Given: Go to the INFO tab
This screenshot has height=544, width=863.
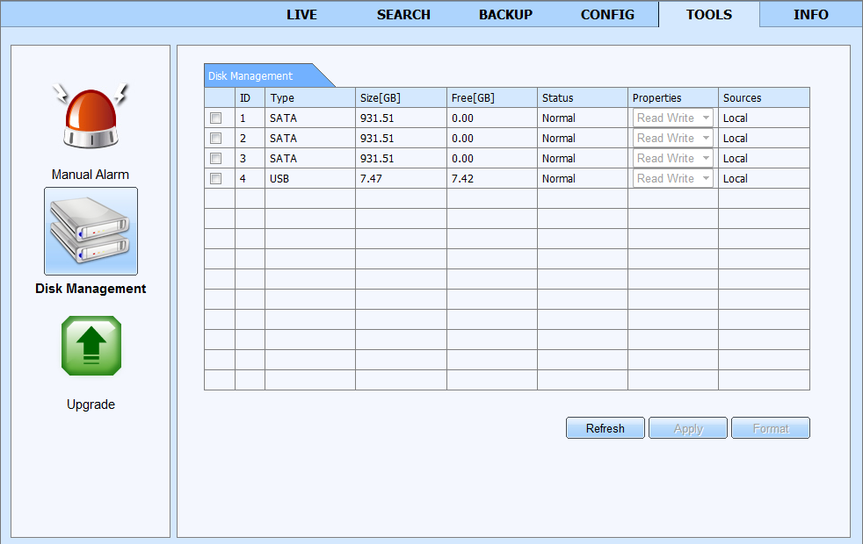Looking at the screenshot, I should click(811, 15).
